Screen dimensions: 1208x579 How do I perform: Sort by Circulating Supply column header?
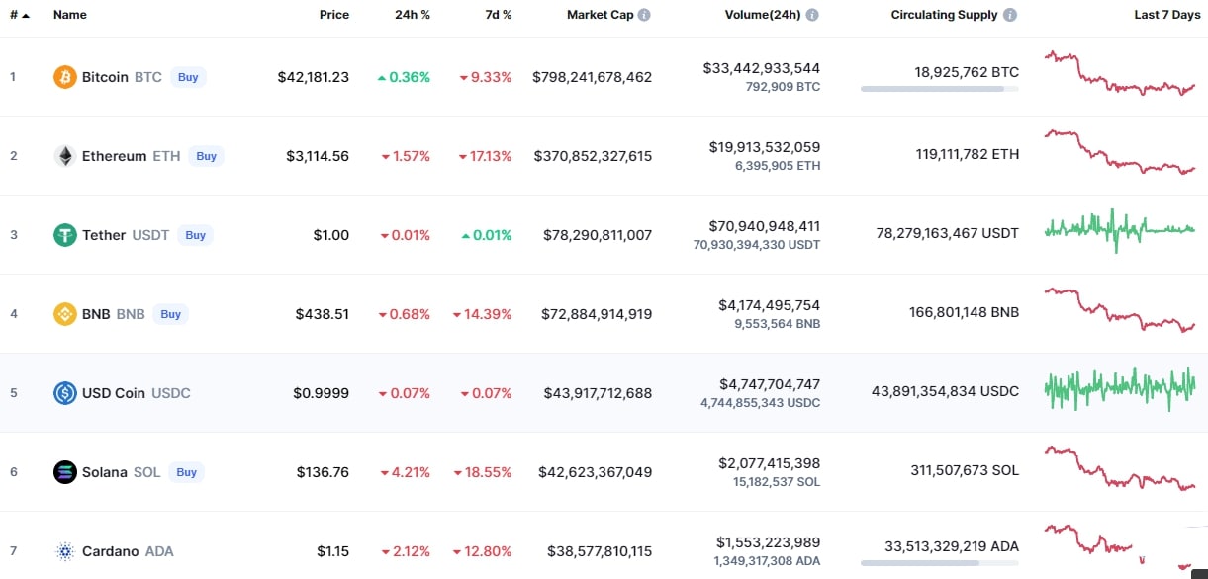[944, 15]
